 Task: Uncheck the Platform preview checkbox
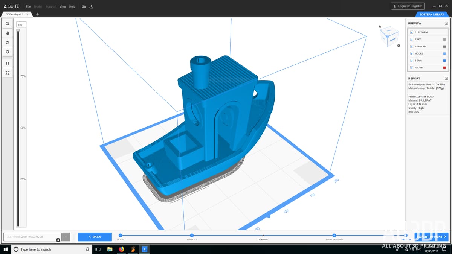tap(412, 32)
